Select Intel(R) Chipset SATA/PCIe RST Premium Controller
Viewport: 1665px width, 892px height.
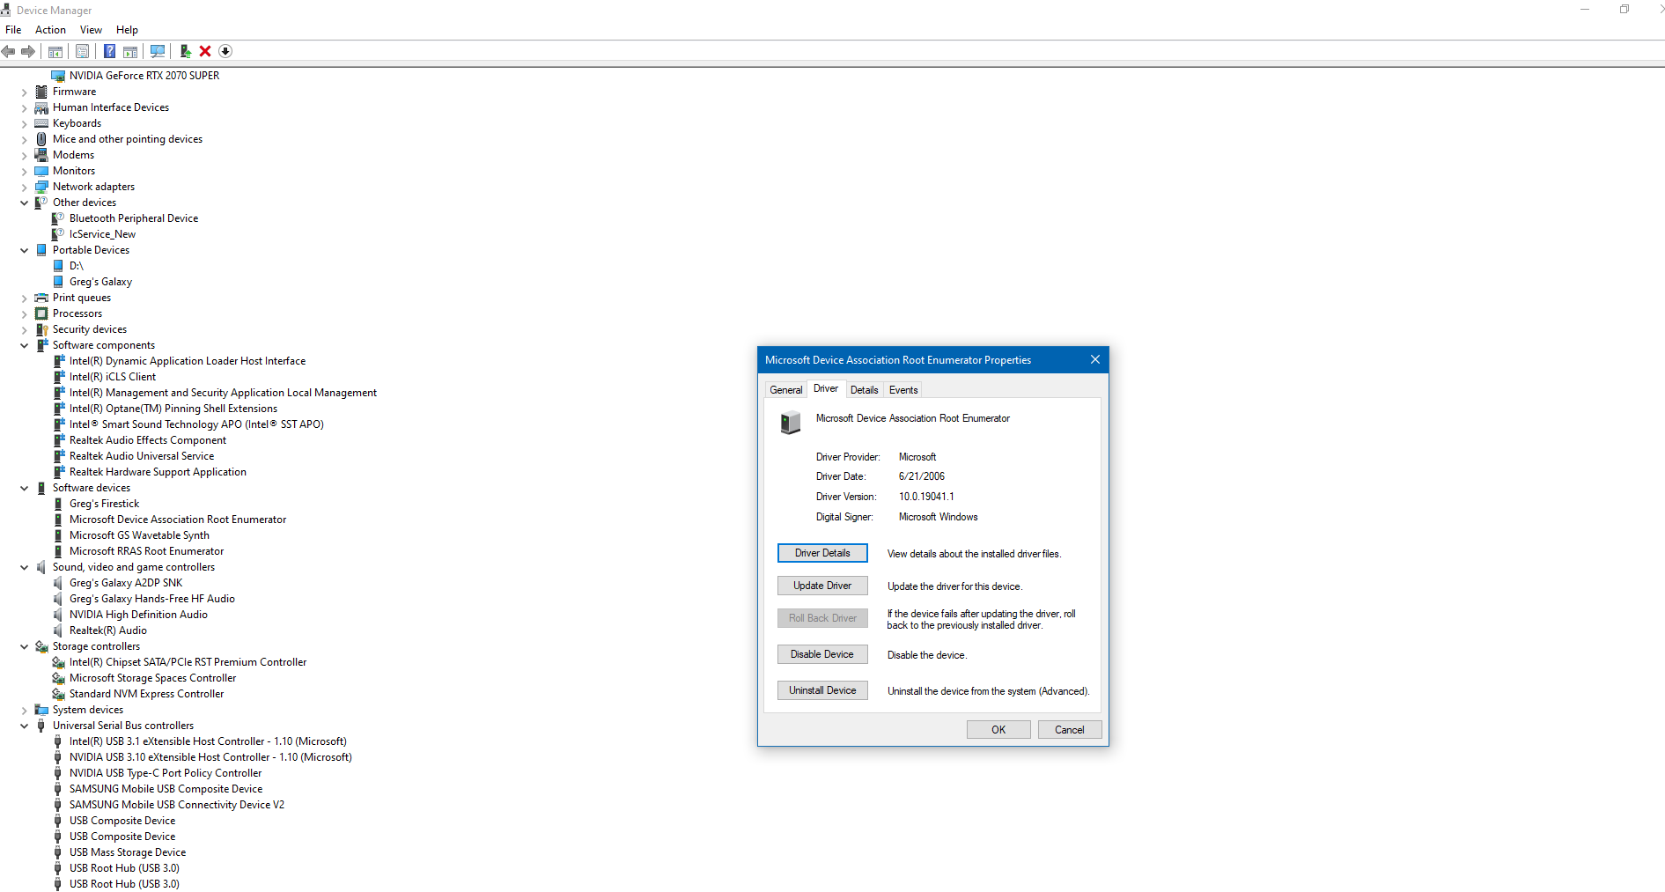188,662
